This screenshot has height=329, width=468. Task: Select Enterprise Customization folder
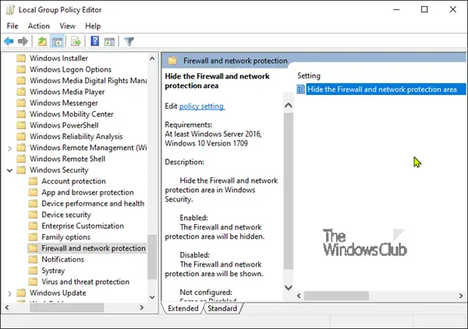click(83, 226)
